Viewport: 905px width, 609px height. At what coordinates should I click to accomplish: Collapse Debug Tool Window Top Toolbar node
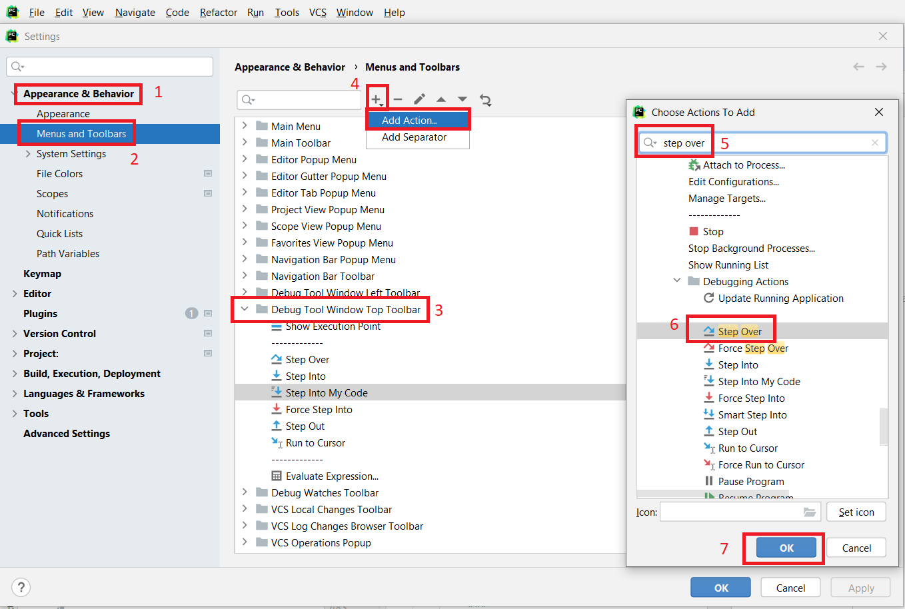click(x=245, y=309)
